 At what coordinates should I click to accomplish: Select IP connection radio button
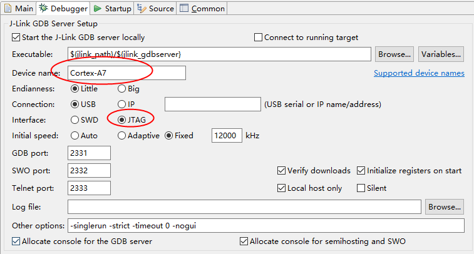click(x=121, y=104)
